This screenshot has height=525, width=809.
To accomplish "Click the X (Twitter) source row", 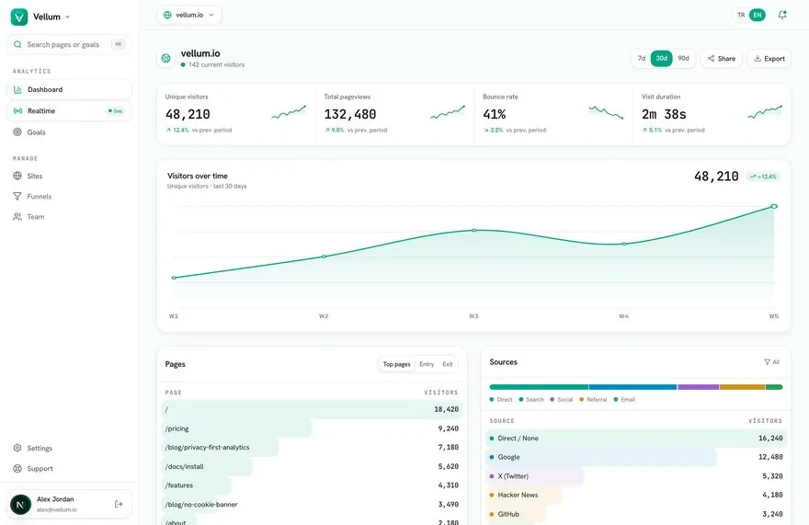I will [x=636, y=476].
